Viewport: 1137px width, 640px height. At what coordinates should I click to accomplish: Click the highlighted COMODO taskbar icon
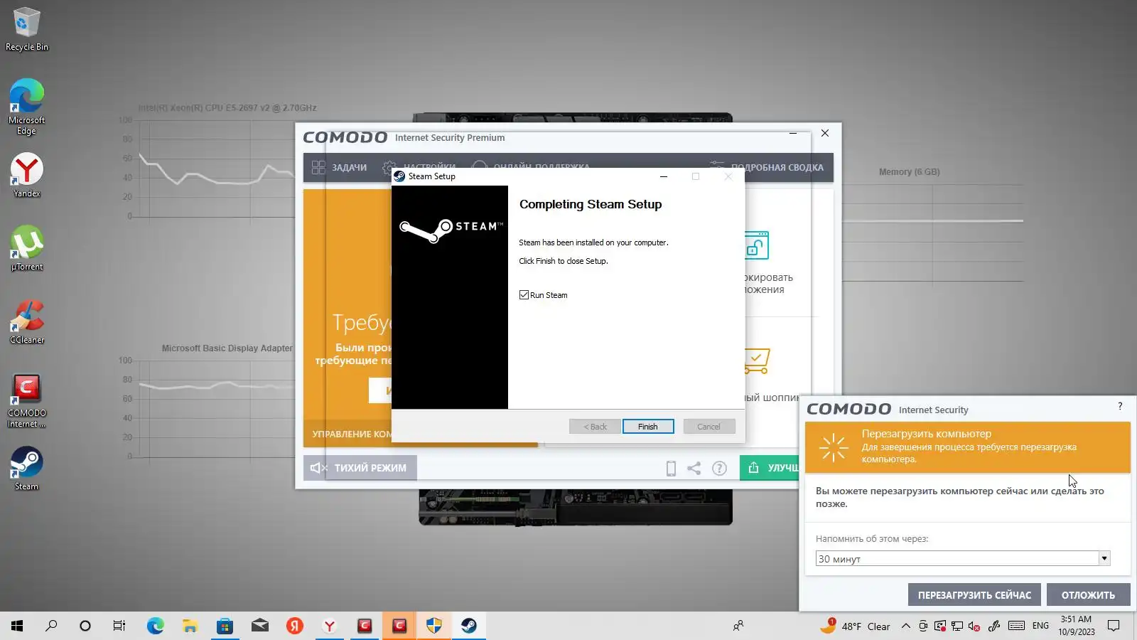click(399, 626)
